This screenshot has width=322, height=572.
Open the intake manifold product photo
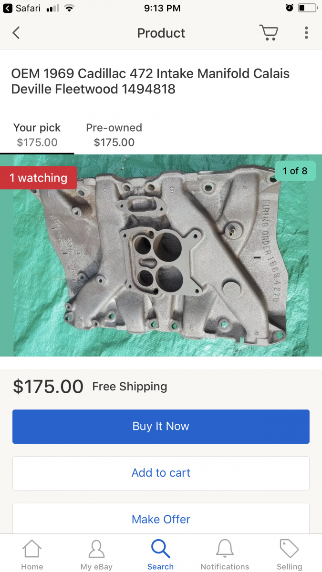click(161, 255)
